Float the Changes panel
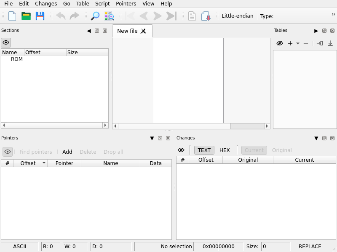Viewport: 337px width, 252px height. (324, 138)
